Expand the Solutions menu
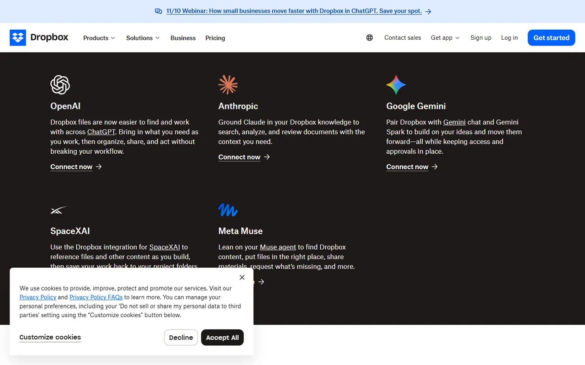The height and width of the screenshot is (365, 585). pos(143,38)
